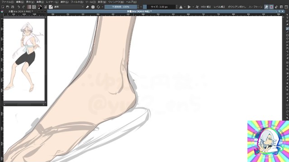Image resolution: width=289 pixels, height=162 pixels.
Task: Open the 設定 menu
Action: point(102,2)
